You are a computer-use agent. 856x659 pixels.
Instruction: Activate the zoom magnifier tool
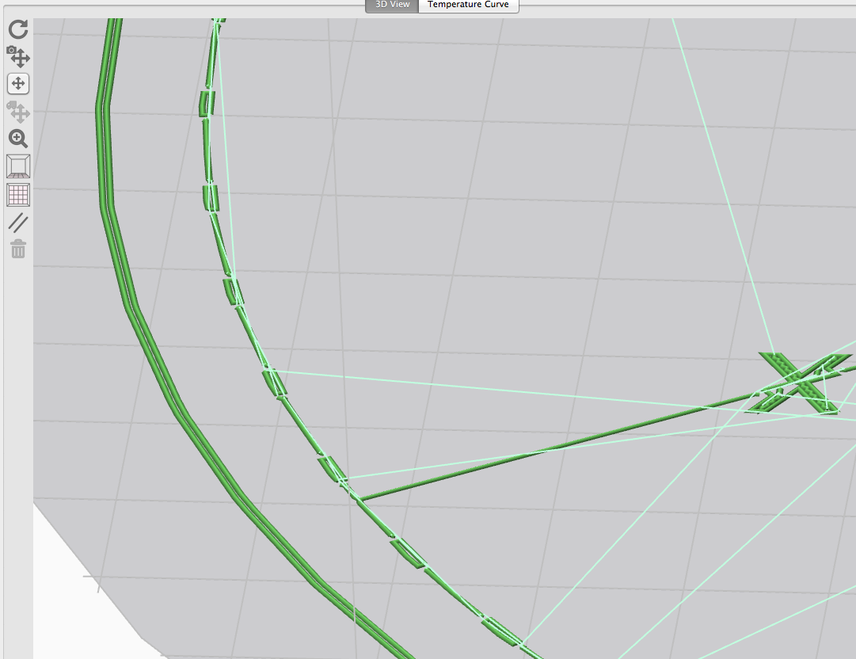18,139
